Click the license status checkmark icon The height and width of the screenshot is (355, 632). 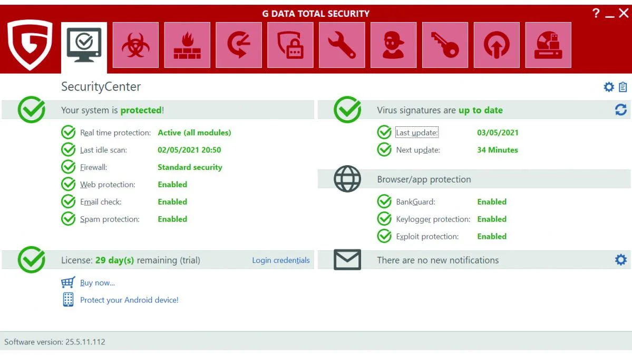coord(32,260)
